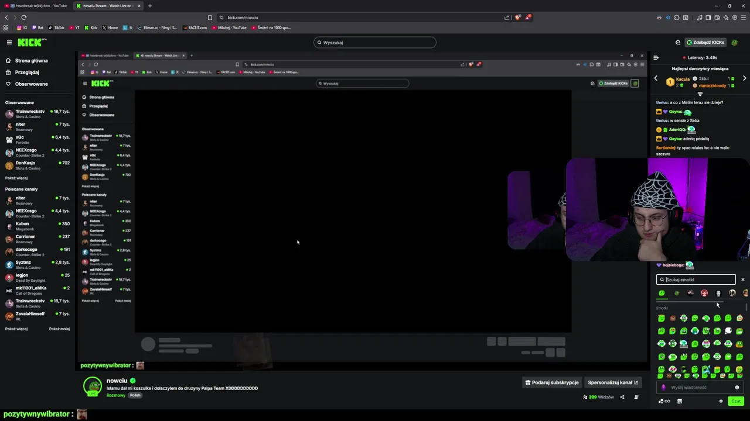This screenshot has height=421, width=750.
Task: Click the channel points infinity icon
Action: click(664, 401)
